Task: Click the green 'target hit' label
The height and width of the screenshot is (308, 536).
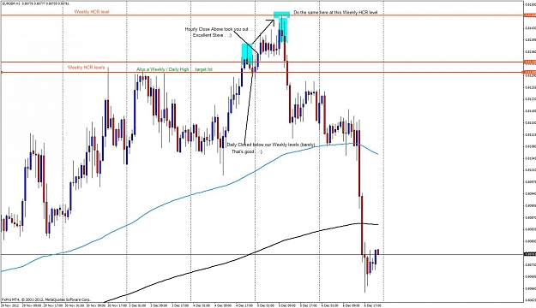Action: (x=204, y=69)
